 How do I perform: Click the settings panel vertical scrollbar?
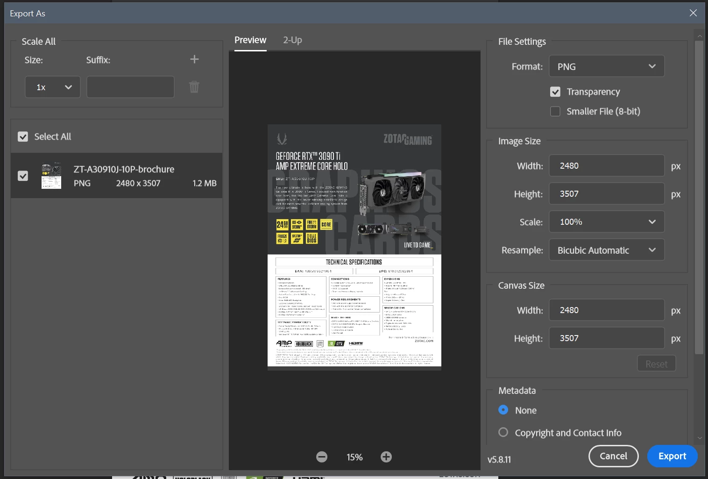[699, 197]
